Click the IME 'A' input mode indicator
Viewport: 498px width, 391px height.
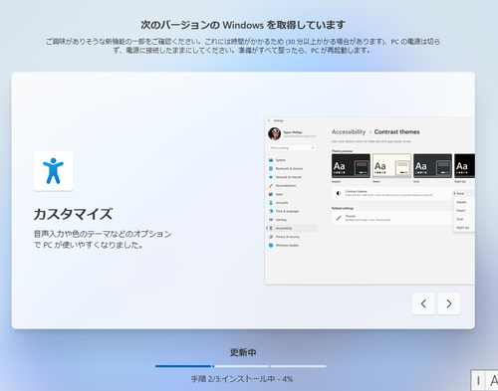click(x=493, y=381)
